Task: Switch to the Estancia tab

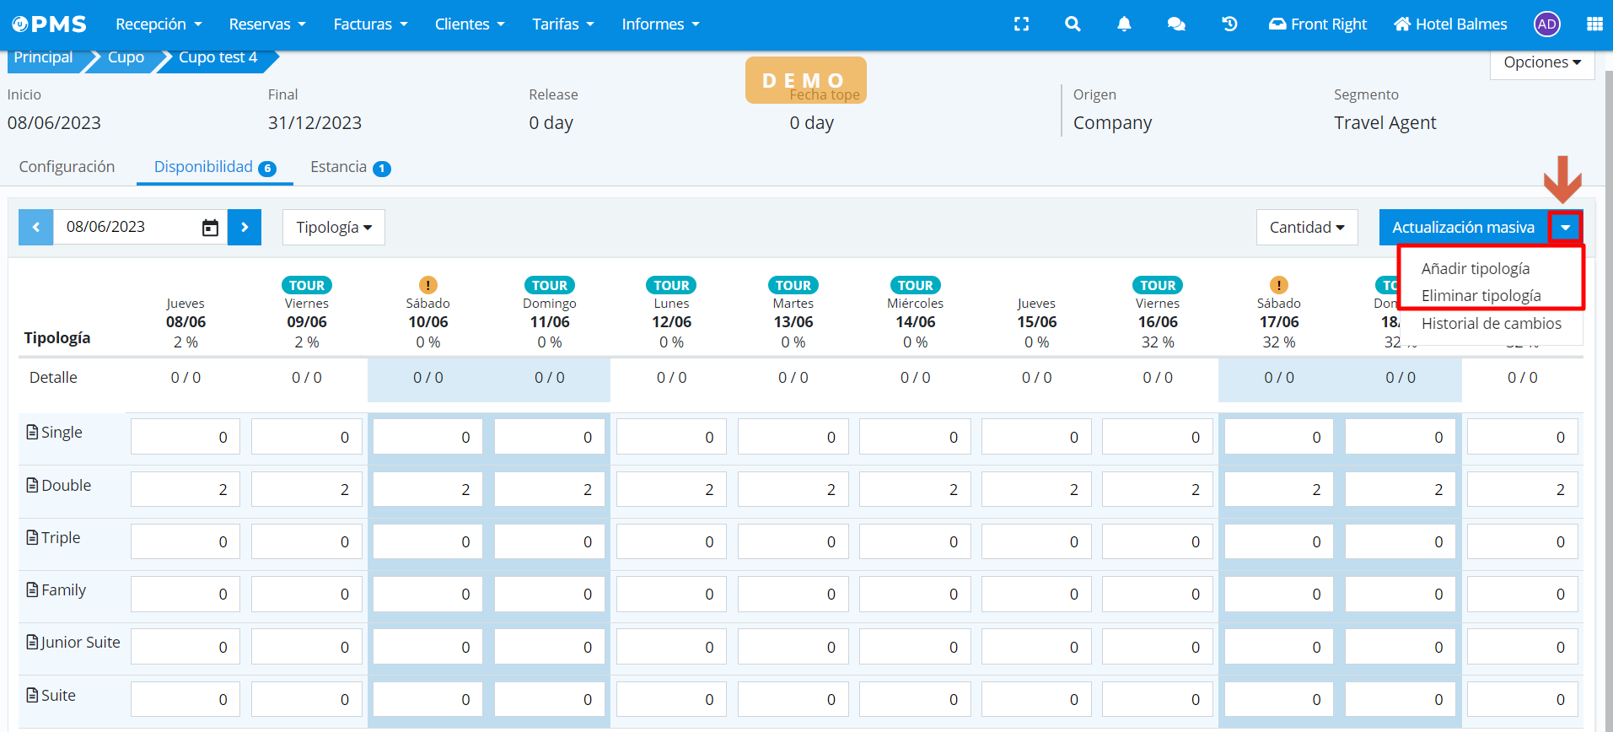Action: click(339, 167)
